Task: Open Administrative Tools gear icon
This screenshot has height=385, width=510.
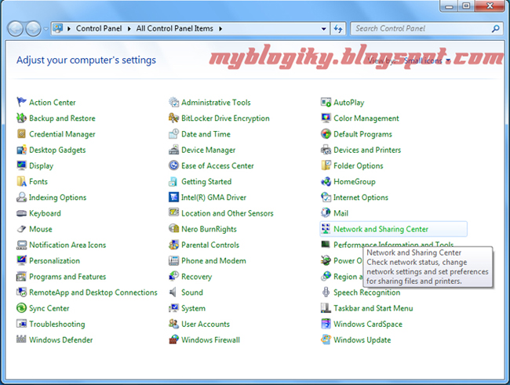Action: (173, 102)
